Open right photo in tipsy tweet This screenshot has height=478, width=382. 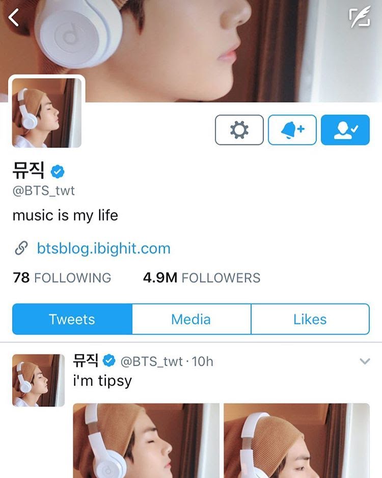297,440
